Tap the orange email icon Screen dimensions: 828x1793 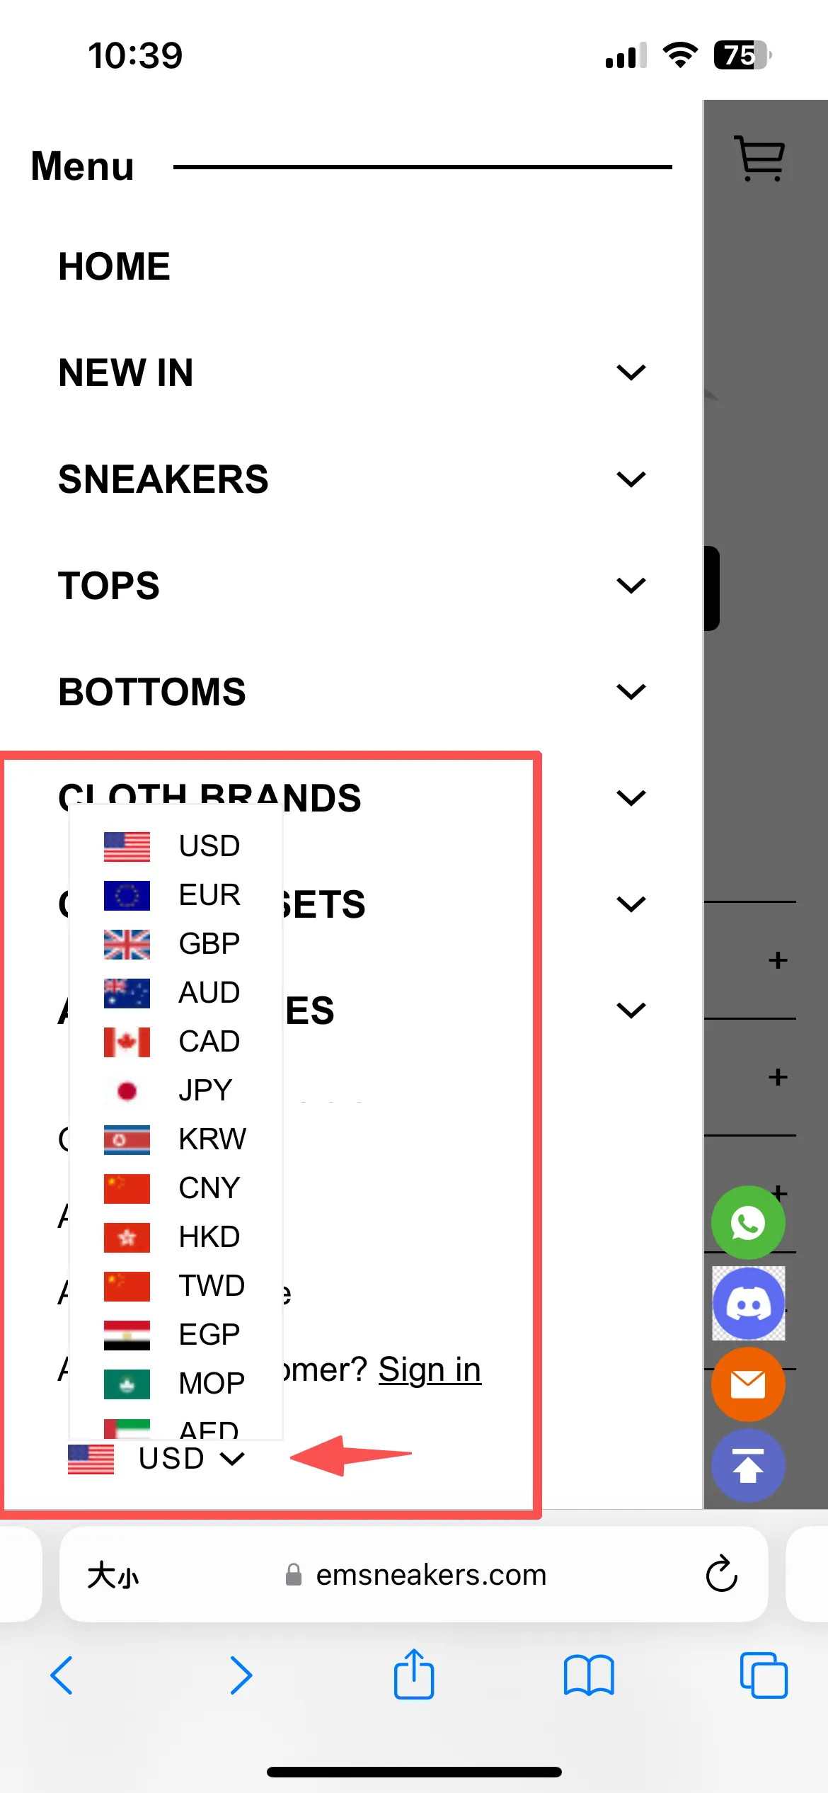(747, 1384)
